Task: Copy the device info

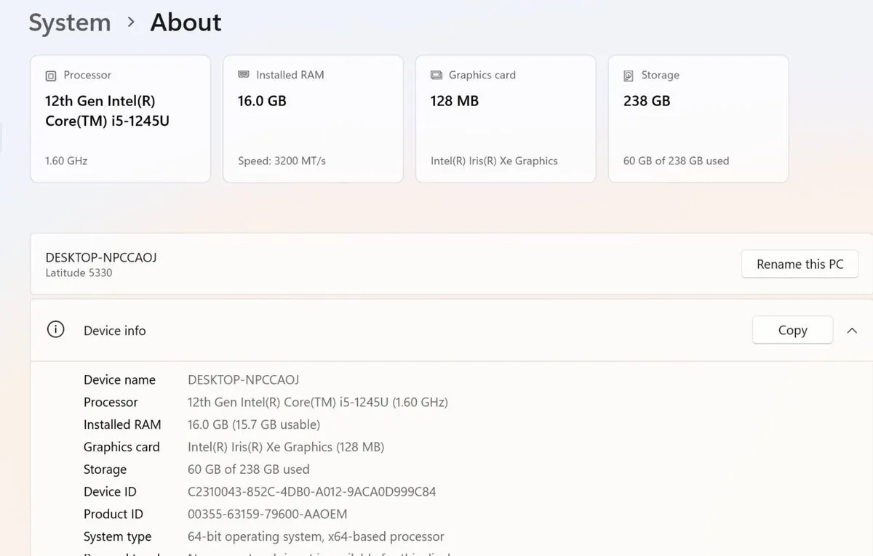Action: tap(792, 330)
